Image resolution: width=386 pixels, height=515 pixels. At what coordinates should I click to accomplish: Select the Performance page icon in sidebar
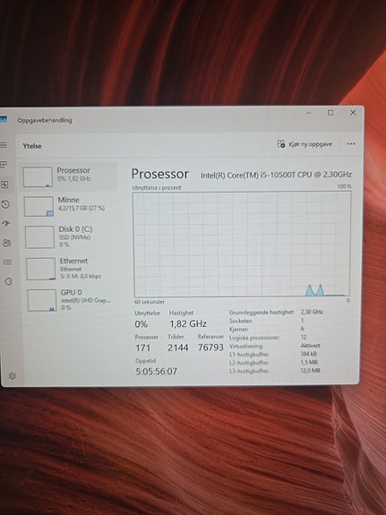click(4, 185)
